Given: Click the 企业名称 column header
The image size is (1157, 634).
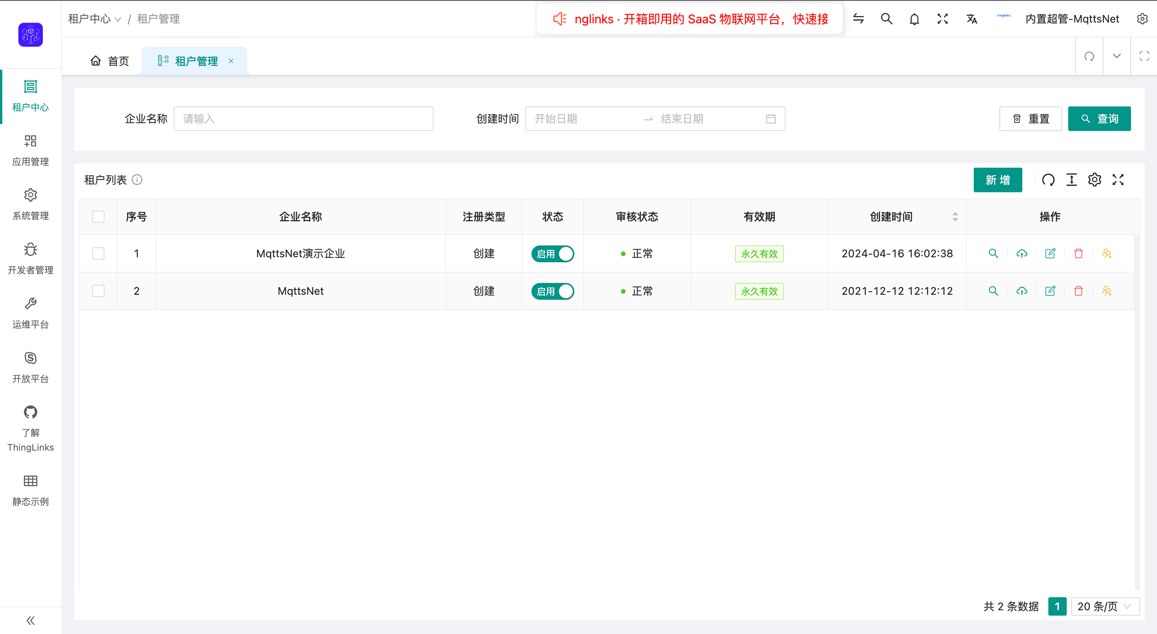Looking at the screenshot, I should (x=300, y=217).
